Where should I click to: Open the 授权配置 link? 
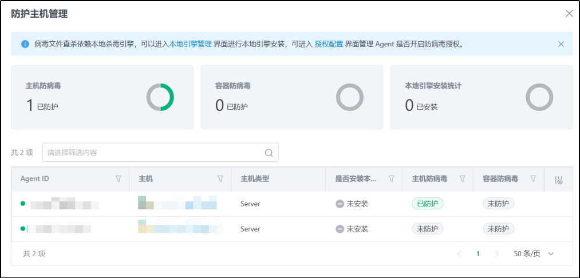(x=329, y=44)
